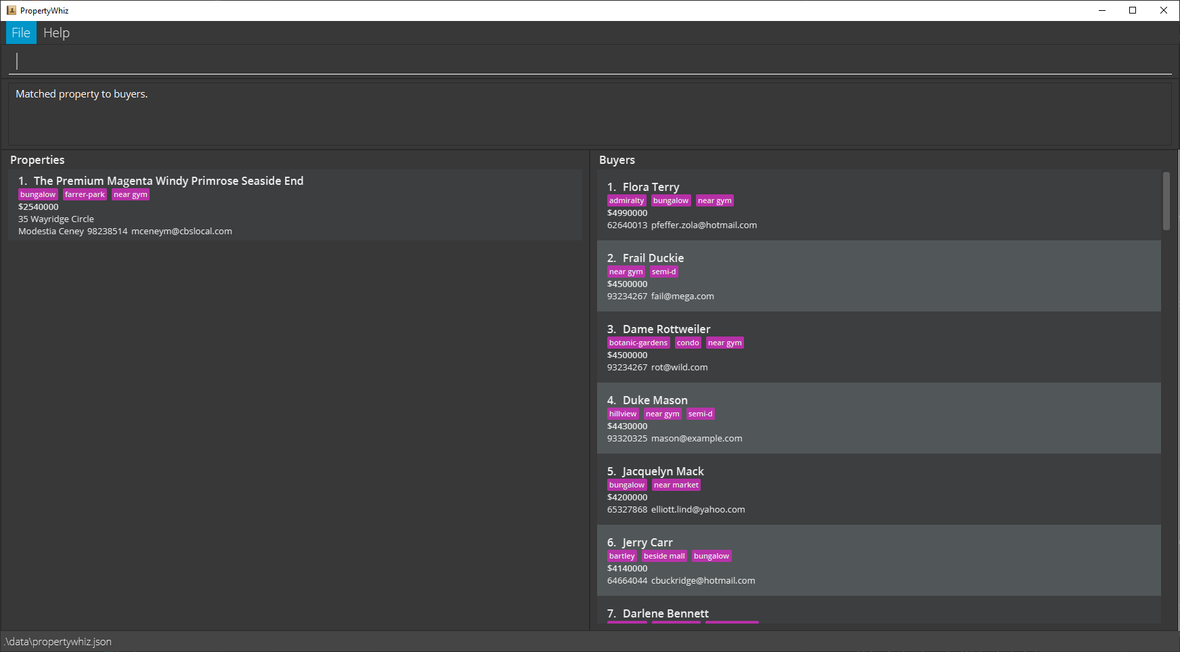Click the data file path in status bar
The height and width of the screenshot is (652, 1180).
click(58, 642)
